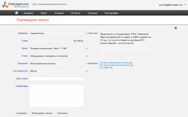Click the Подтвердить оплату button
188x117 pixels.
click(x=42, y=113)
